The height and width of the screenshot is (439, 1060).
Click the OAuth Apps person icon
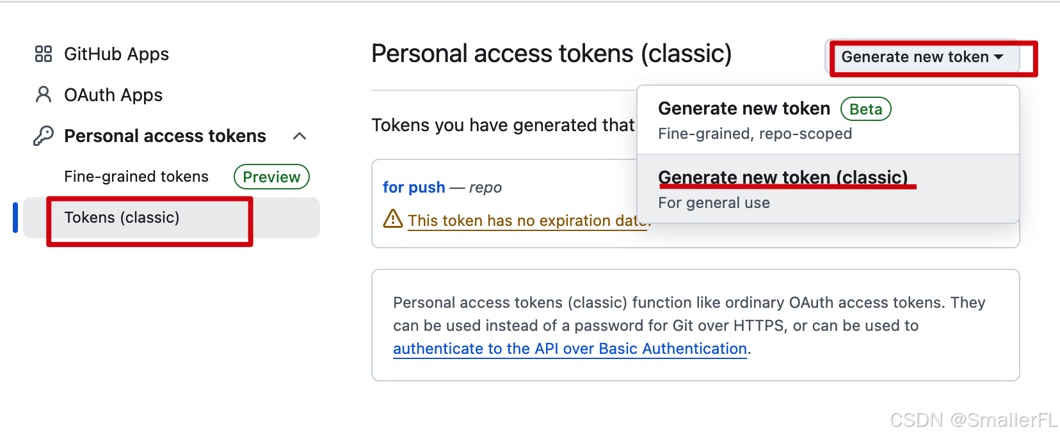pyautogui.click(x=44, y=95)
